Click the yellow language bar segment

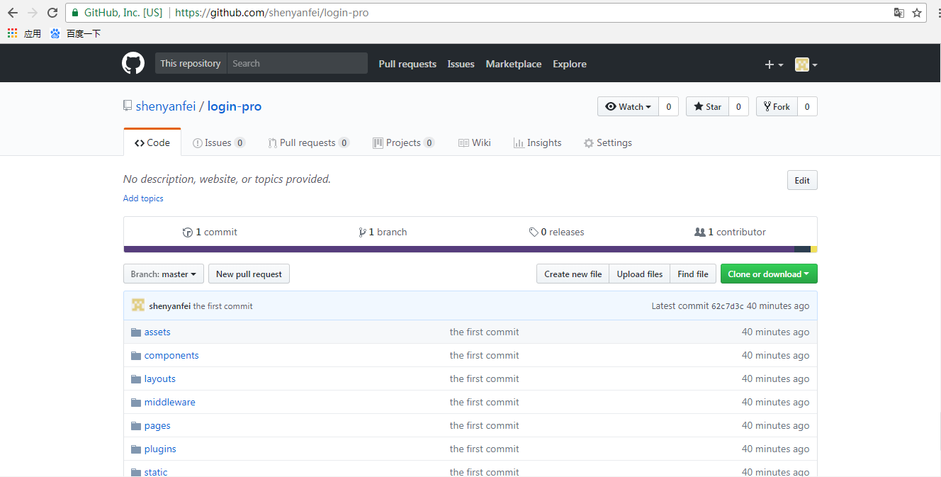[814, 249]
